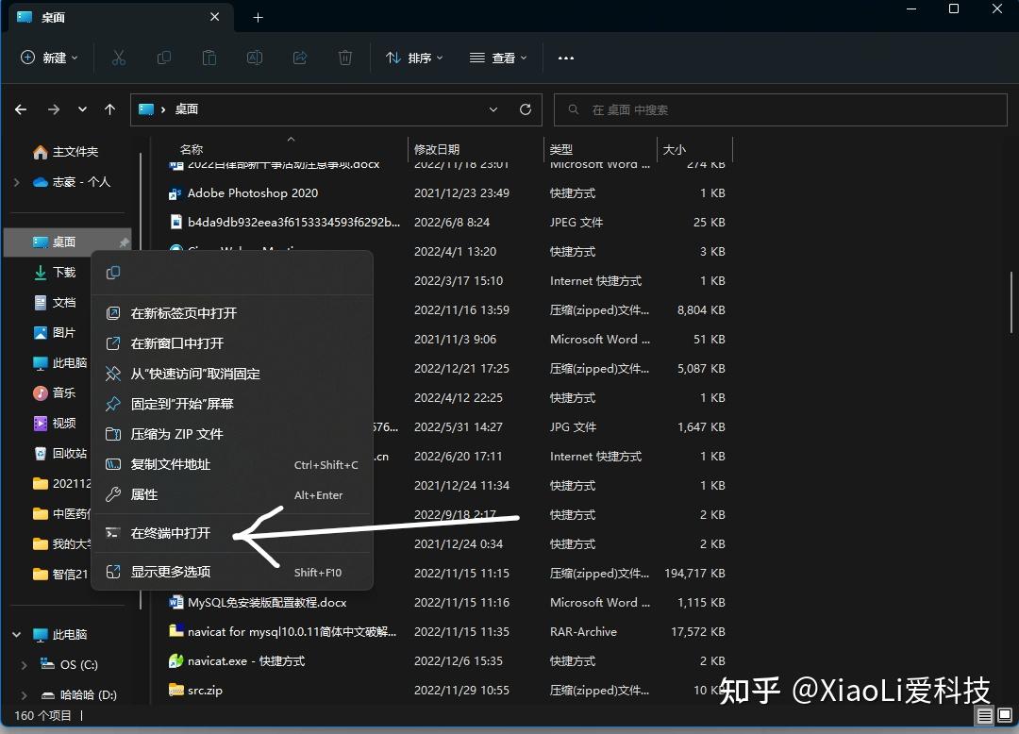Activate the Rename icon in the toolbar
The width and height of the screenshot is (1019, 734).
coord(255,58)
